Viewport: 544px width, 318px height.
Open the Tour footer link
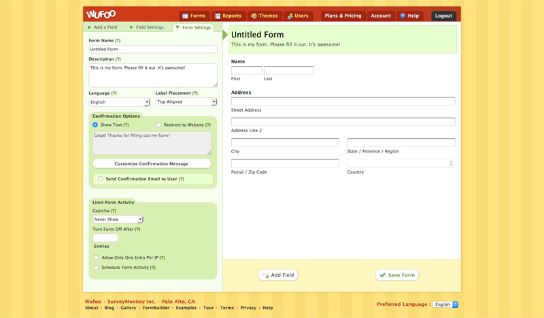point(208,308)
